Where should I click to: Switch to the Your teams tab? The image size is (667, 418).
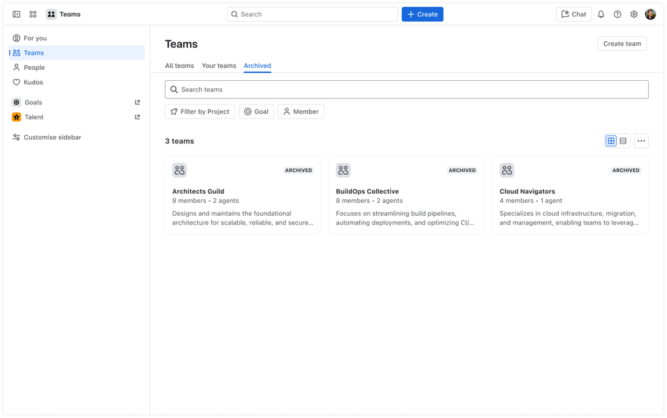point(219,65)
